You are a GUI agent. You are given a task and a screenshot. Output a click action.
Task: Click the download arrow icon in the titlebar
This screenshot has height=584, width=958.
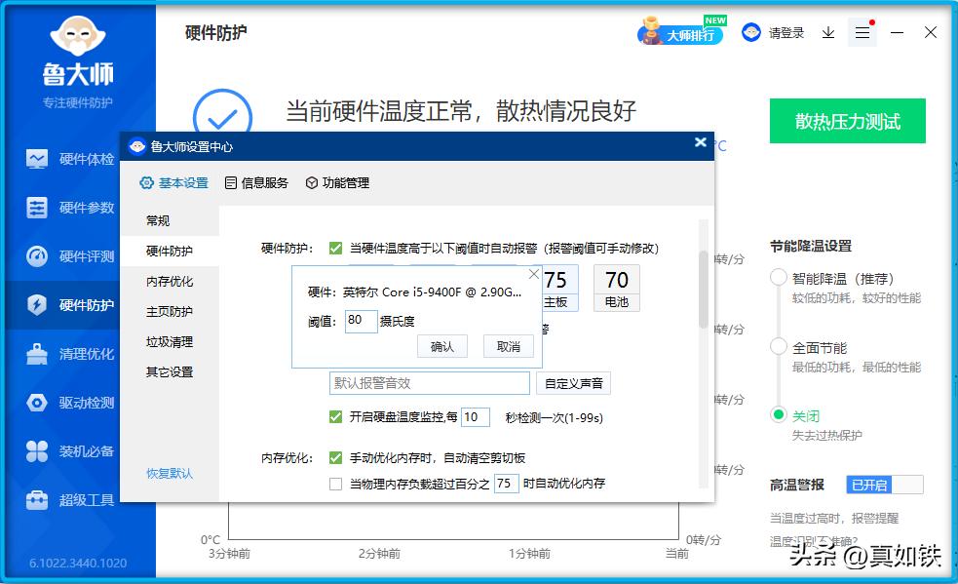pyautogui.click(x=827, y=32)
